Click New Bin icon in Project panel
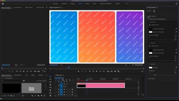179x101 pixels. [x=39, y=96]
